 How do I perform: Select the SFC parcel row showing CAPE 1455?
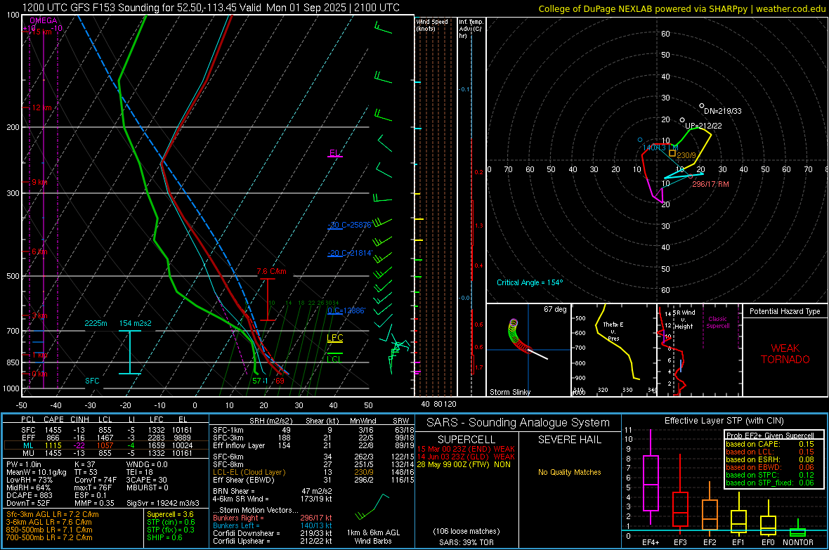tap(106, 430)
